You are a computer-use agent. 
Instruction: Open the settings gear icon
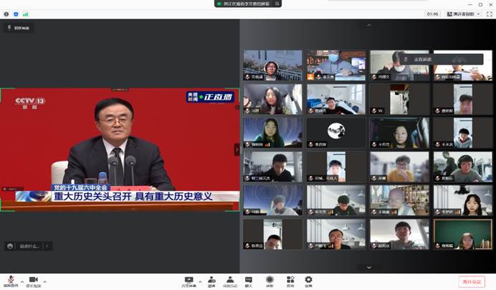click(308, 280)
